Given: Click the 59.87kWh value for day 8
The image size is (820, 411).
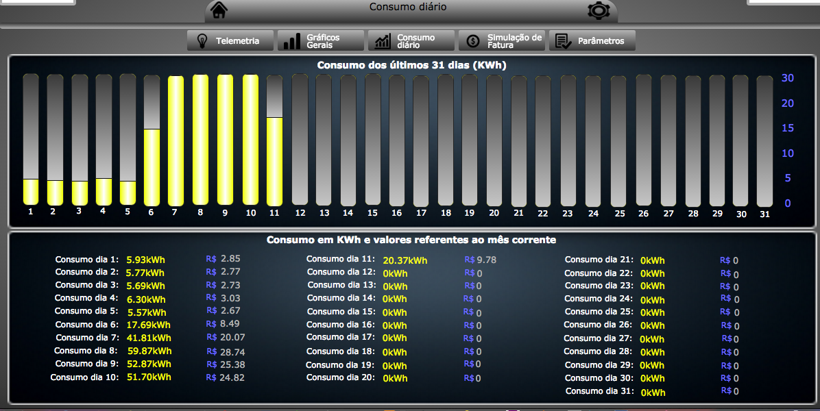Looking at the screenshot, I should 149,351.
